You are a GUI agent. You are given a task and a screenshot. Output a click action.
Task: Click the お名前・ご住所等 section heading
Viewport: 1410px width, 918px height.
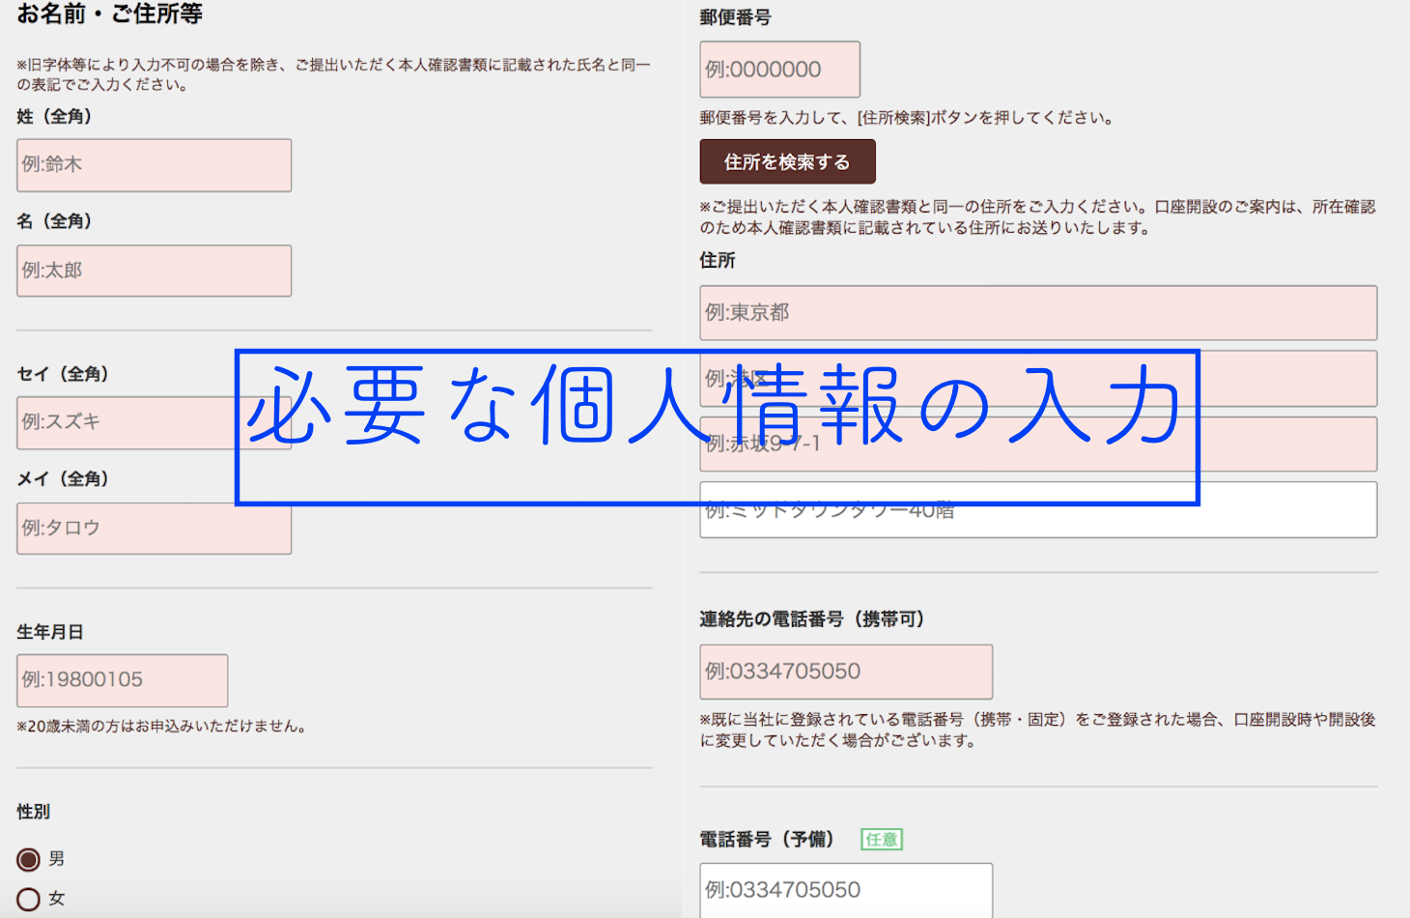109,14
